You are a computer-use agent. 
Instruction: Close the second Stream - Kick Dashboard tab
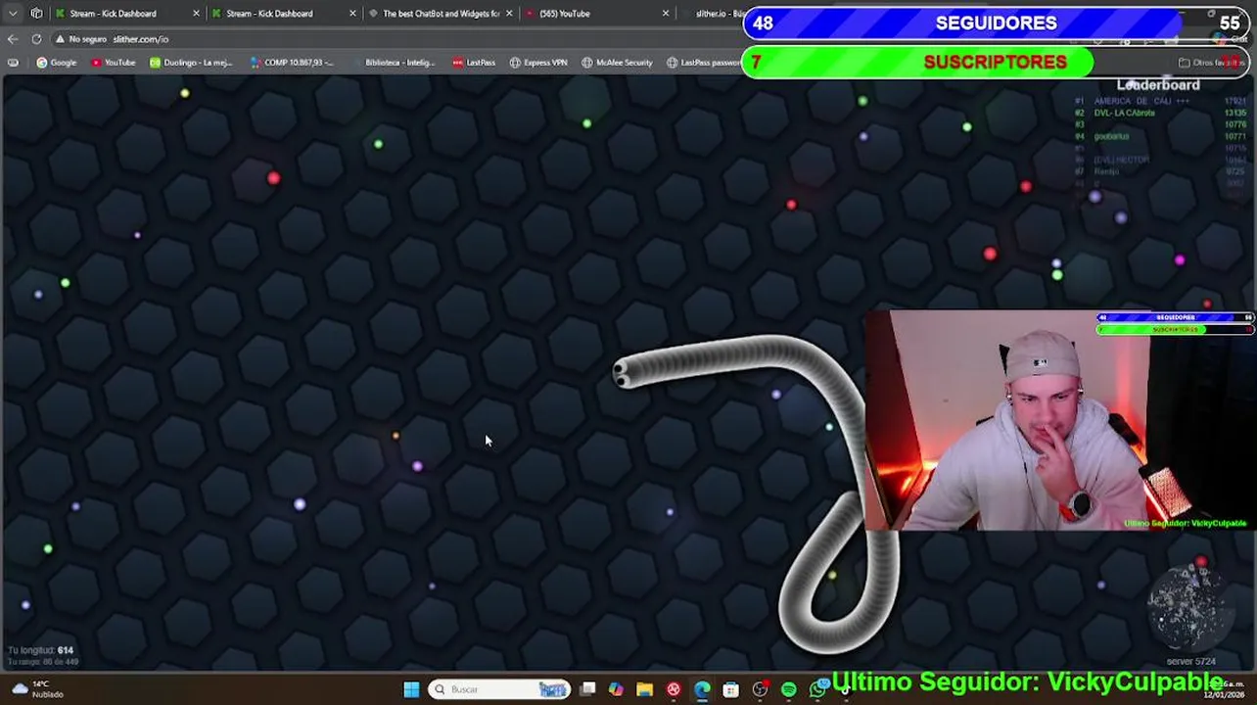[x=352, y=14]
